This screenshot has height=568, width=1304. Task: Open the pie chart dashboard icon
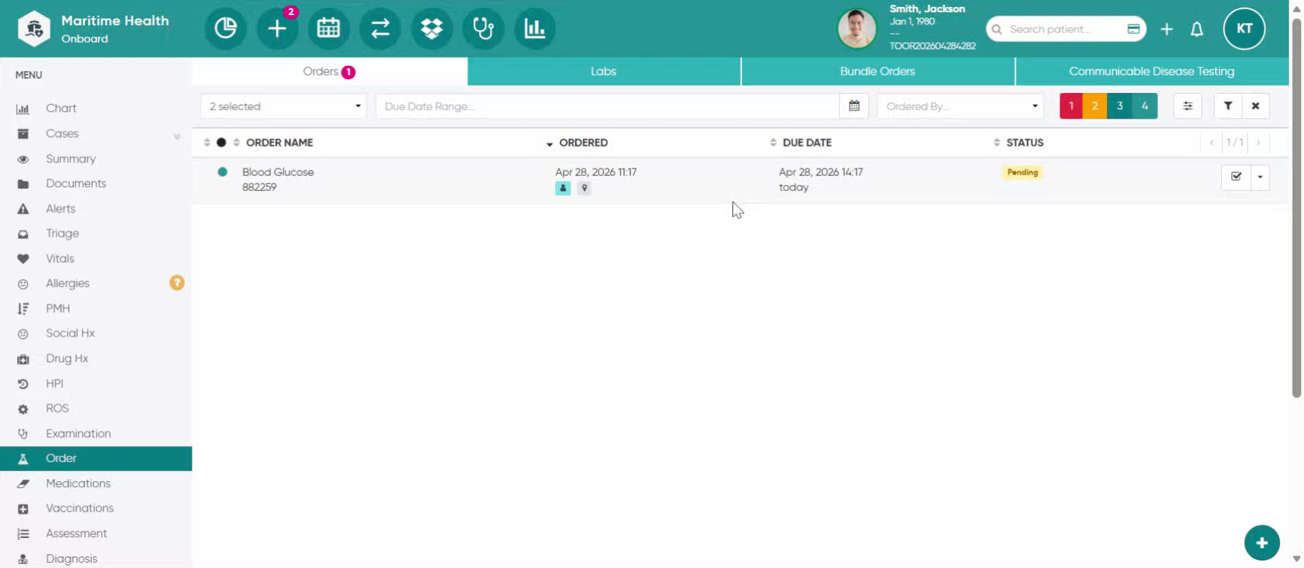pos(226,29)
